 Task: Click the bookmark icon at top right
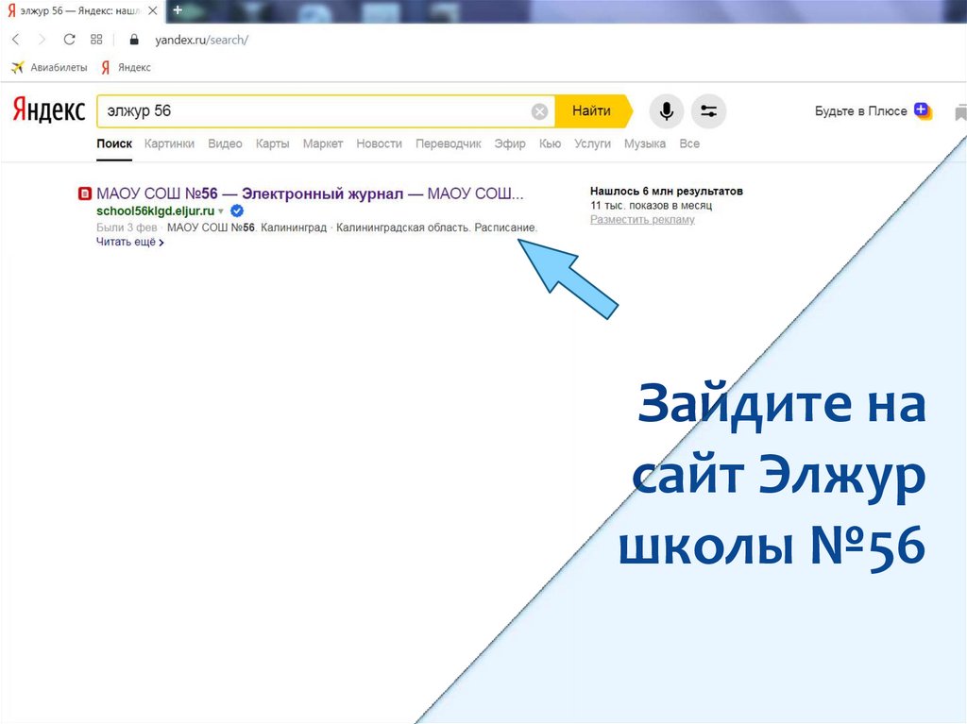[x=960, y=111]
